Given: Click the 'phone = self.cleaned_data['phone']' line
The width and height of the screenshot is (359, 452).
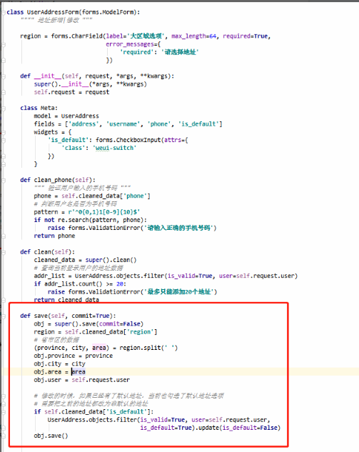Looking at the screenshot, I should point(92,196).
